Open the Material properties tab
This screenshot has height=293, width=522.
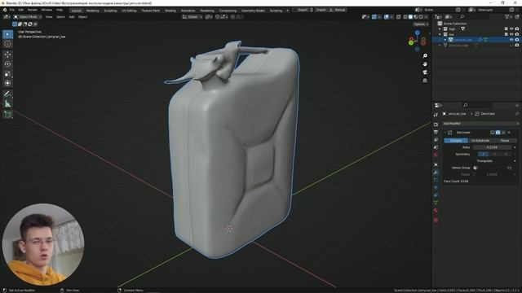point(436,211)
